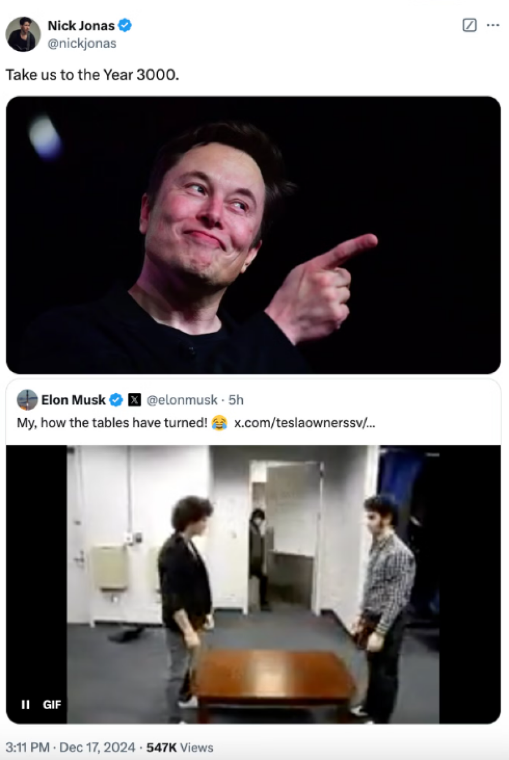Click the 5h timestamp on quoted post
Screen dimensions: 509x760
(236, 400)
